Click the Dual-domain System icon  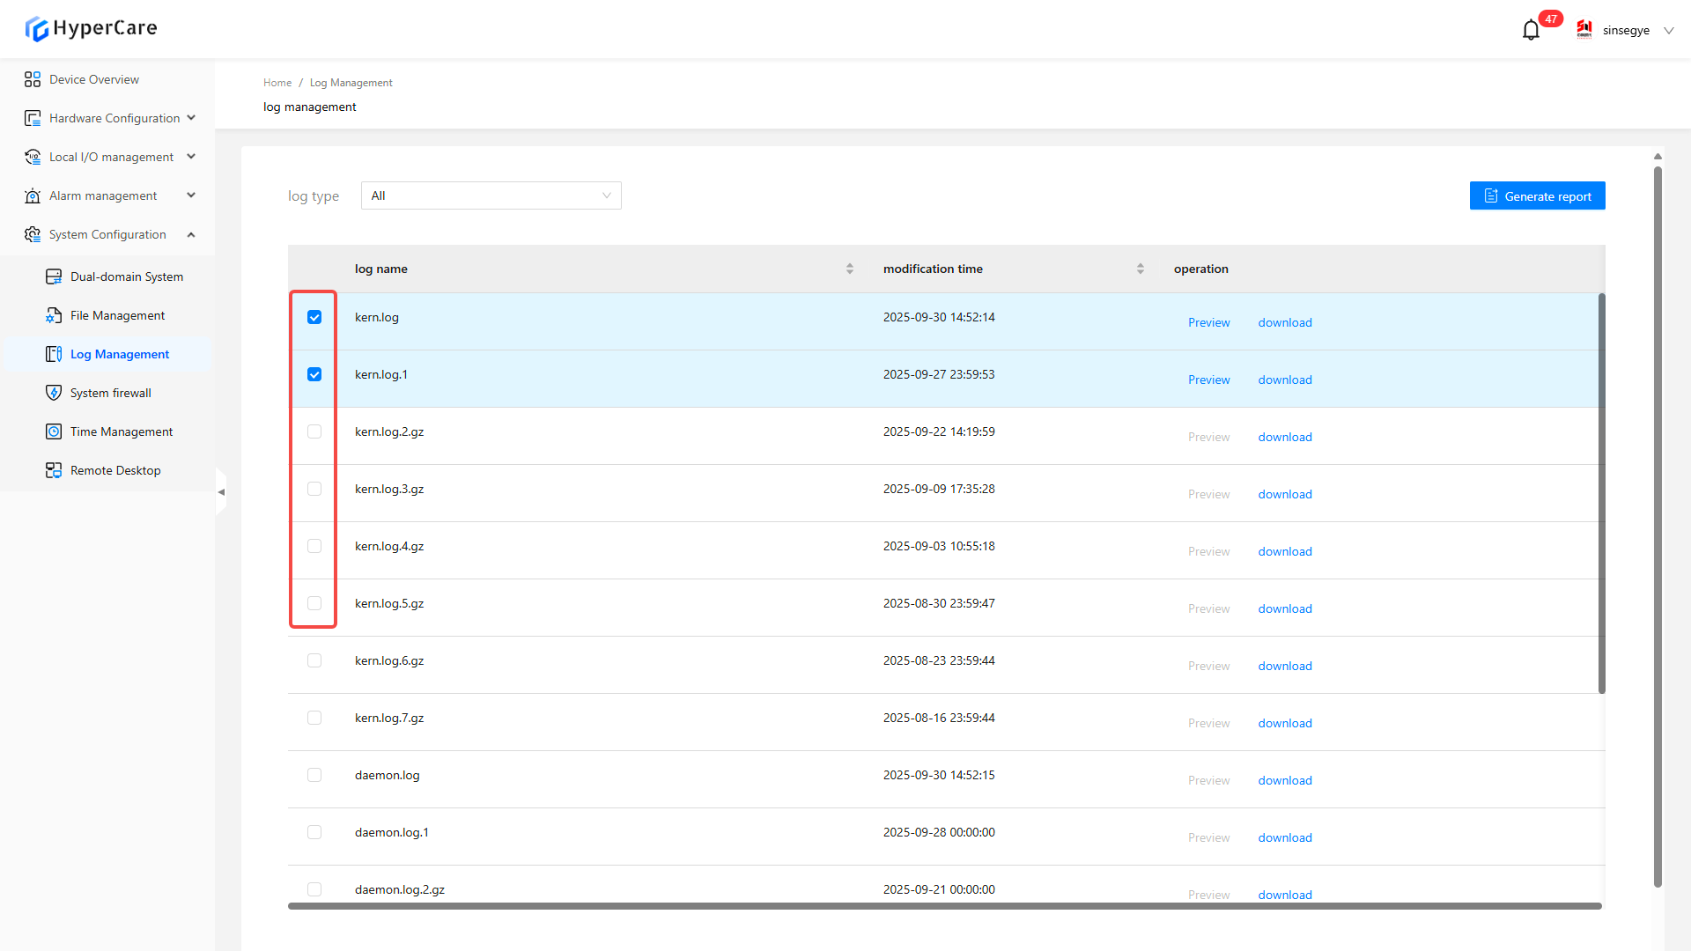point(54,276)
